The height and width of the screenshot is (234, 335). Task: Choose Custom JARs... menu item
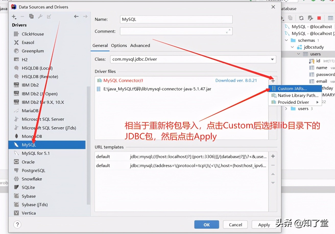295,89
